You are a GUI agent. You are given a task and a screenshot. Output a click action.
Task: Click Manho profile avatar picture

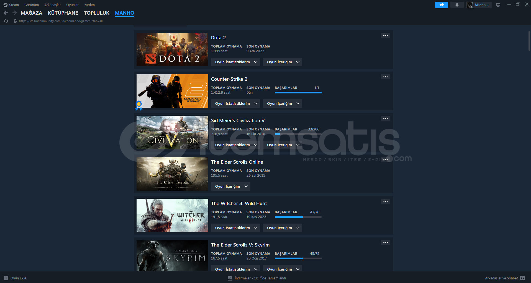click(x=470, y=5)
